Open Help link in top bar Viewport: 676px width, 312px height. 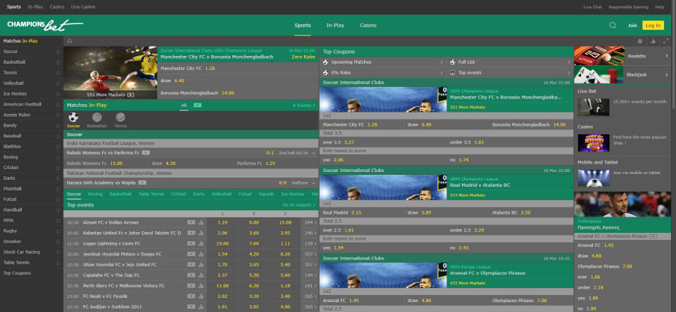(659, 7)
